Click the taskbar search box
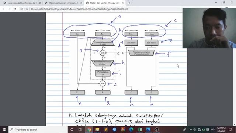Image resolution: width=236 pixels, height=133 pixels. (38, 130)
